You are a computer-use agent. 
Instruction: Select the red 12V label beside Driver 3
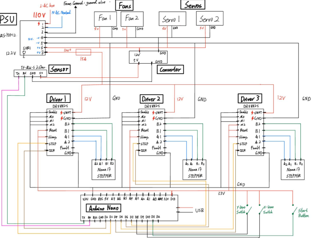281,98
